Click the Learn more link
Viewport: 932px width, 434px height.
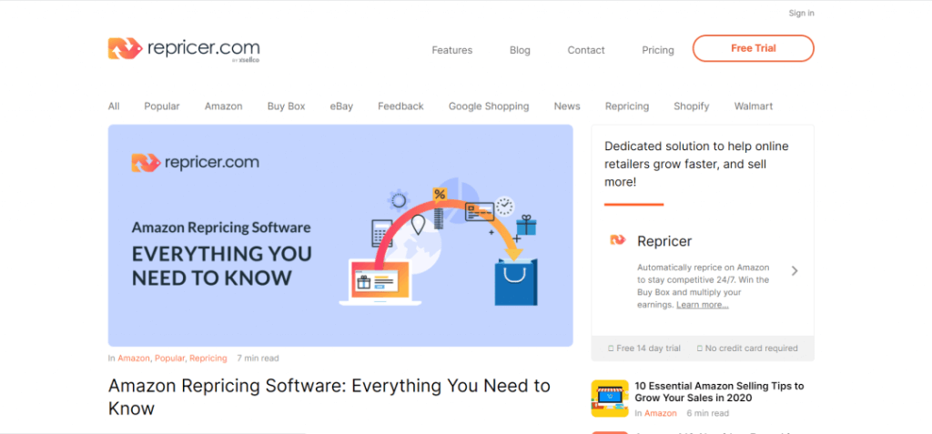click(x=702, y=305)
